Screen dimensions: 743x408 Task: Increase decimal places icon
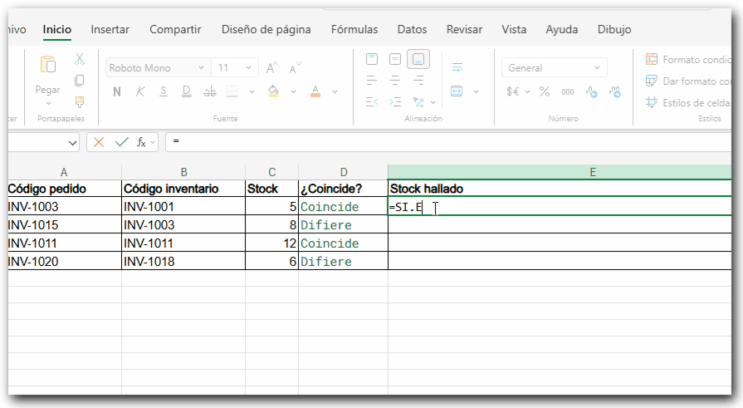[x=591, y=91]
